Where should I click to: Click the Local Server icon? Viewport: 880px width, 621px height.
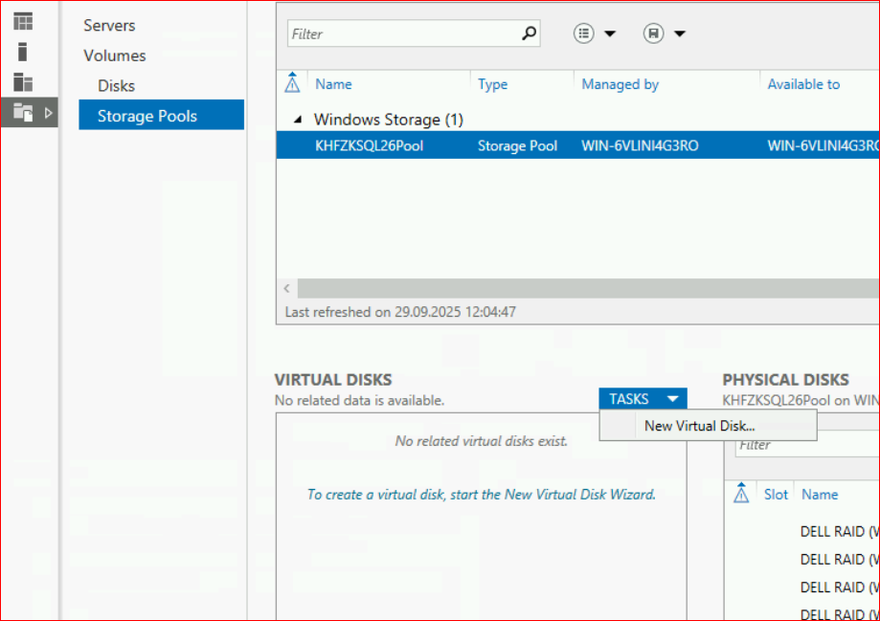coord(23,52)
